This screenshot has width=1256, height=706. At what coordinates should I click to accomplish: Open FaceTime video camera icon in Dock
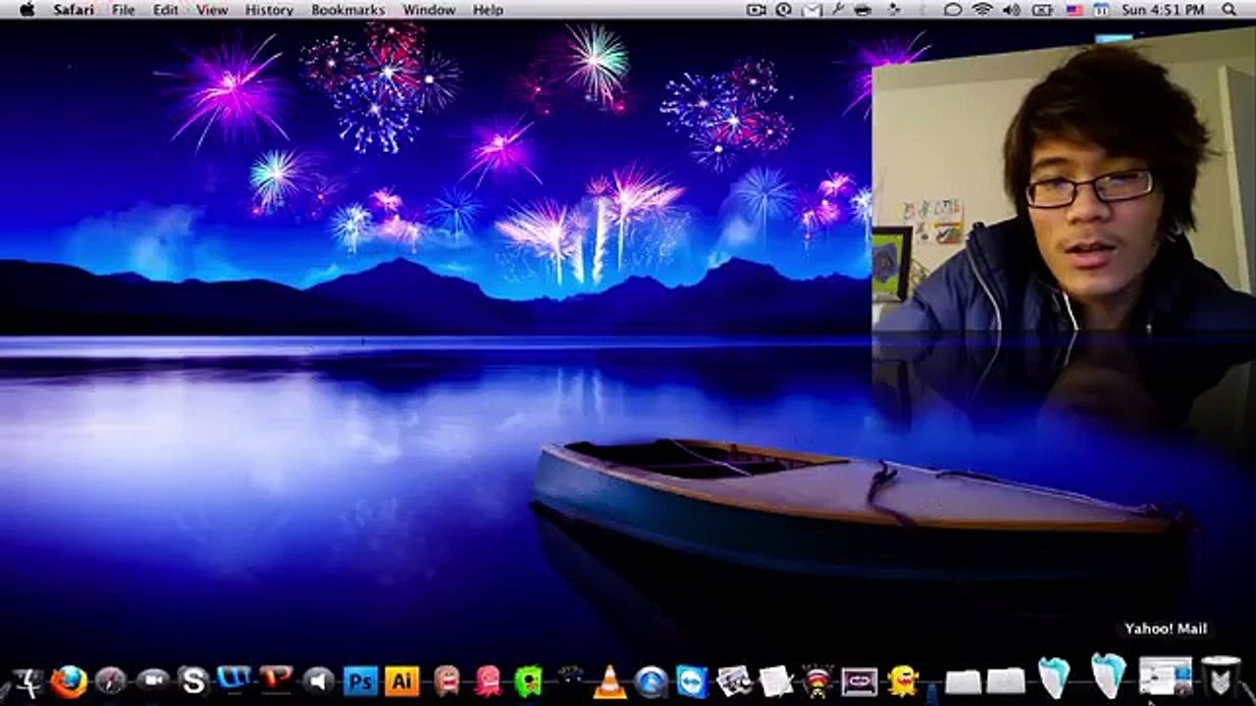tap(152, 680)
